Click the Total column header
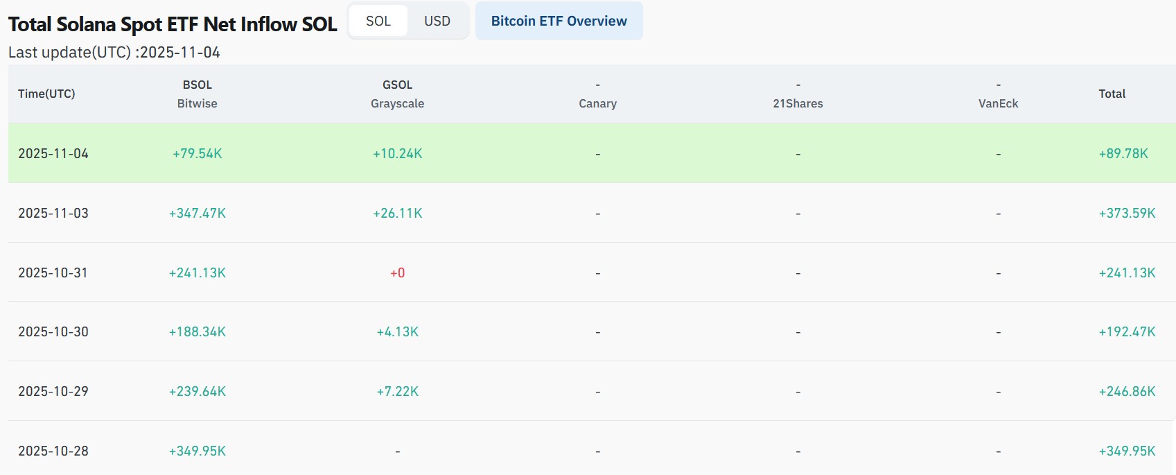 click(x=1112, y=94)
